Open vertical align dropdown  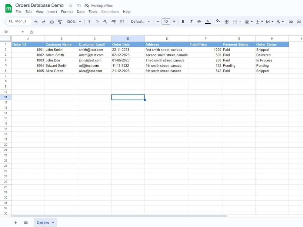tap(259, 21)
